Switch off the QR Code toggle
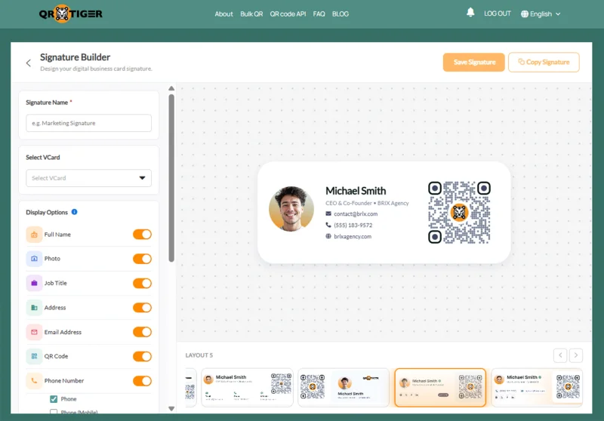Image resolution: width=604 pixels, height=421 pixels. (x=142, y=356)
